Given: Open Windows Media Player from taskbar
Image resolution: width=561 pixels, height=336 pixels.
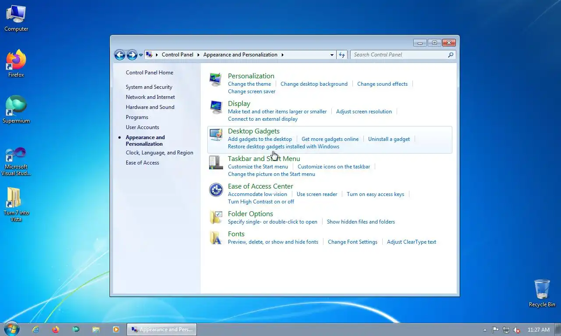Looking at the screenshot, I should click(x=116, y=329).
